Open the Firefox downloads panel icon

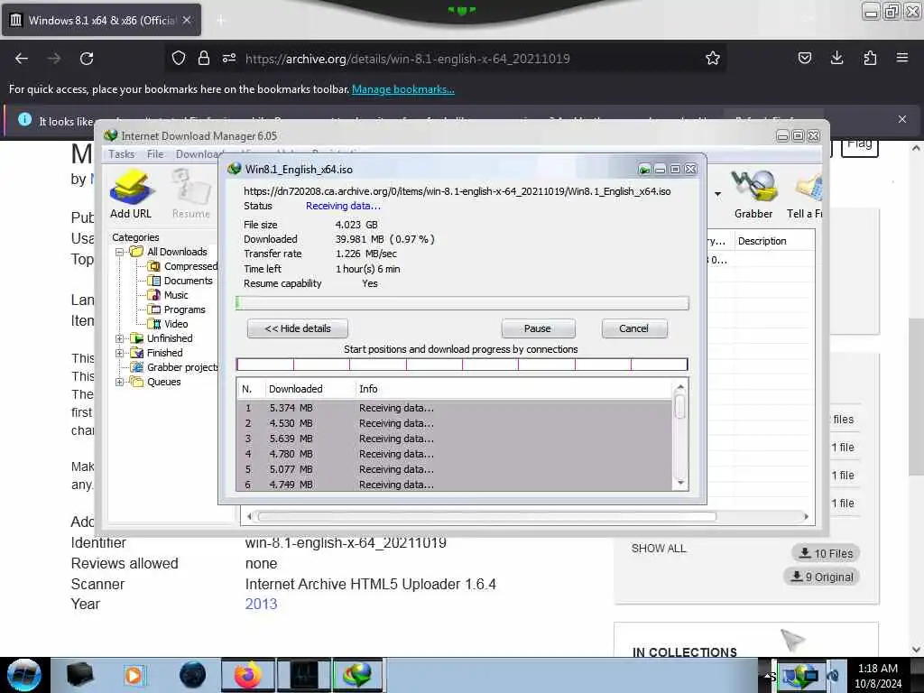coord(836,58)
